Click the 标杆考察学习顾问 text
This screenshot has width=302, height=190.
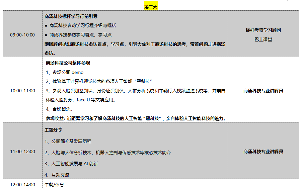(x=263, y=30)
